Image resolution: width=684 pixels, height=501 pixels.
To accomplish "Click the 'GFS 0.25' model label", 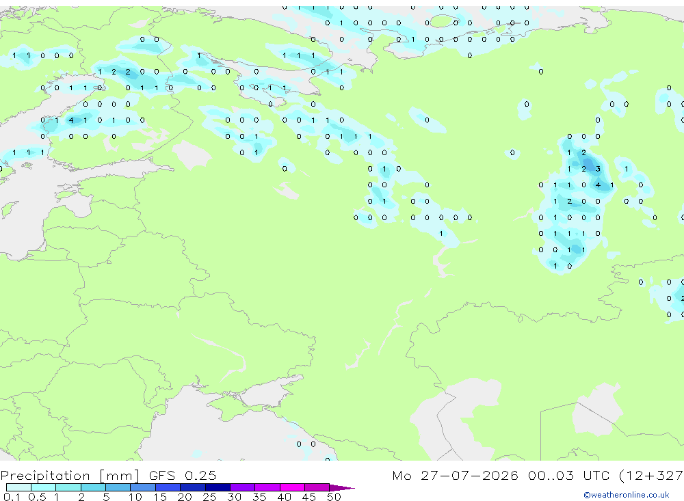I will coord(183,475).
